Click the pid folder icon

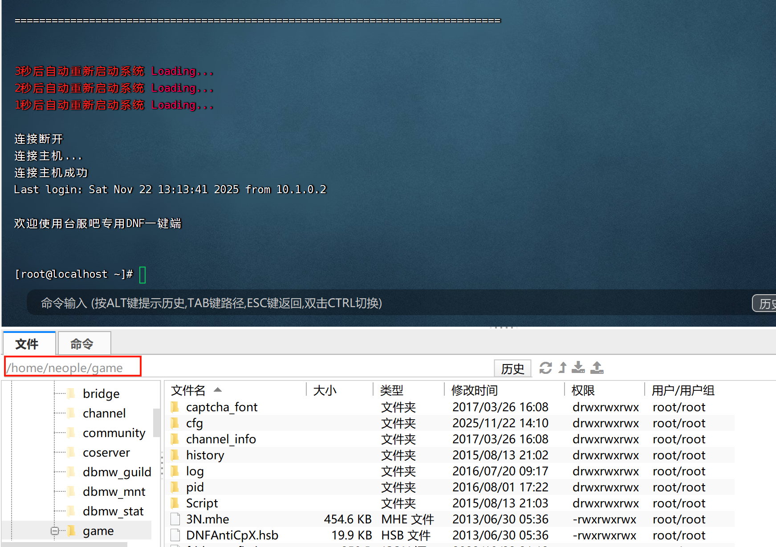click(x=175, y=486)
